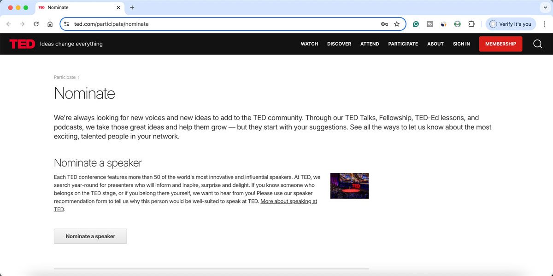
Task: Go back with the browser back arrow
Action: click(8, 24)
